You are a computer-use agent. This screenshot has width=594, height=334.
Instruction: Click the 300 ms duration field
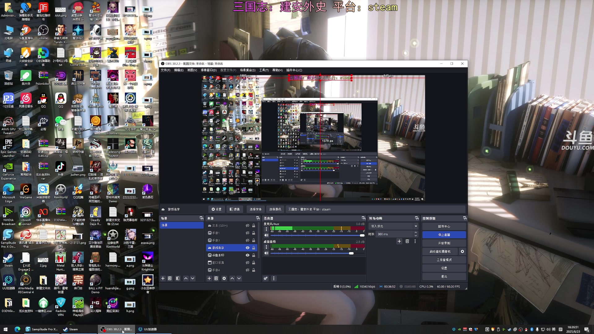(x=394, y=234)
